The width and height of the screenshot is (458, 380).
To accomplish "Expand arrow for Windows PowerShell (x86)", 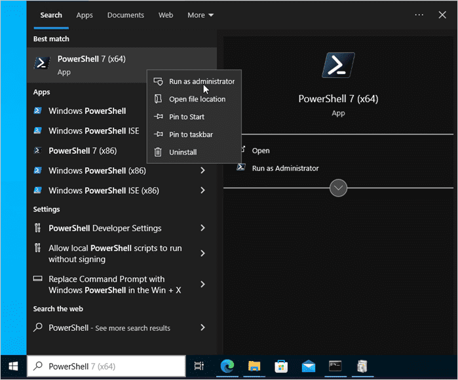I will [202, 170].
